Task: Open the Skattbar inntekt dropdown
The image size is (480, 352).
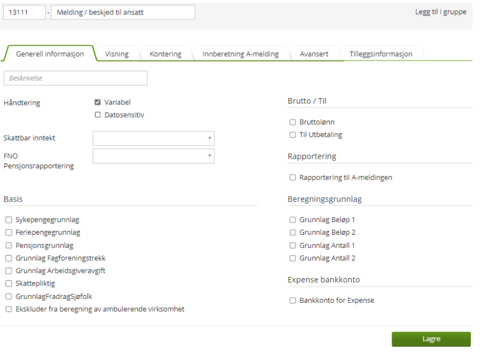Action: coord(153,139)
